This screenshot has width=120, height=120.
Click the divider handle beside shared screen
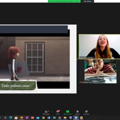click(x=77, y=59)
